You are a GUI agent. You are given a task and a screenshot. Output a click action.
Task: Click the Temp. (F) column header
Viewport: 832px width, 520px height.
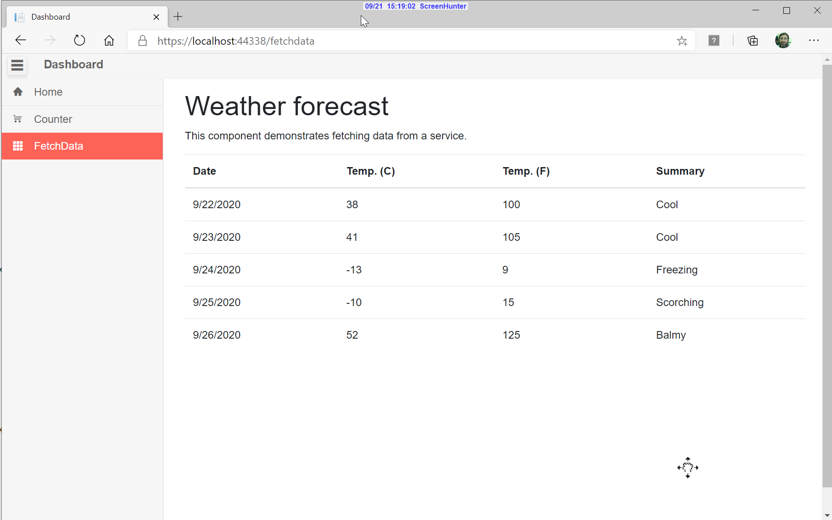pos(526,171)
